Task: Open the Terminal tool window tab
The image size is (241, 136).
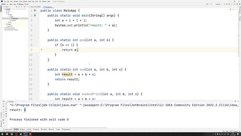Action: (x=44, y=129)
